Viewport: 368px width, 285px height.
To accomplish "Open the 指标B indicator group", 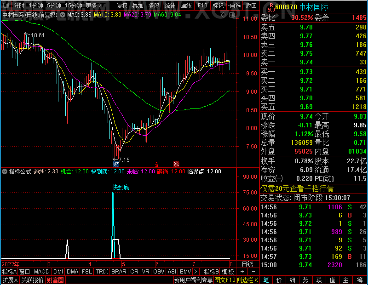I will pos(212,272).
